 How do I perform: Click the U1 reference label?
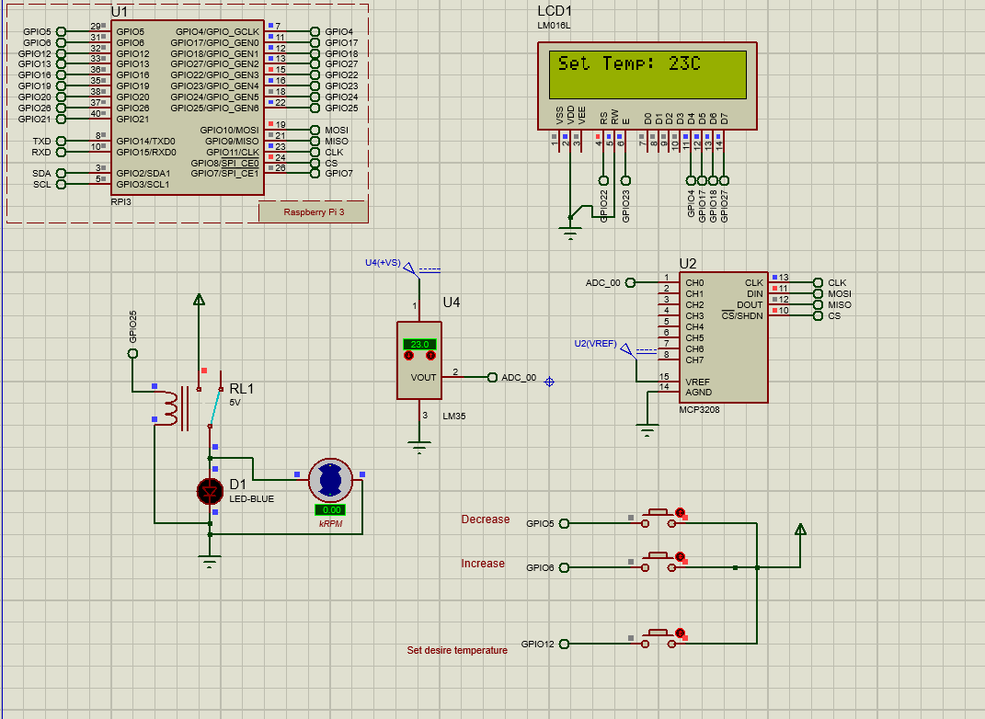coord(120,12)
